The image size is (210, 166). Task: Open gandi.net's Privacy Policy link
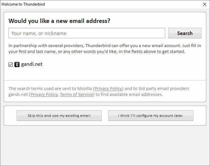44,94
